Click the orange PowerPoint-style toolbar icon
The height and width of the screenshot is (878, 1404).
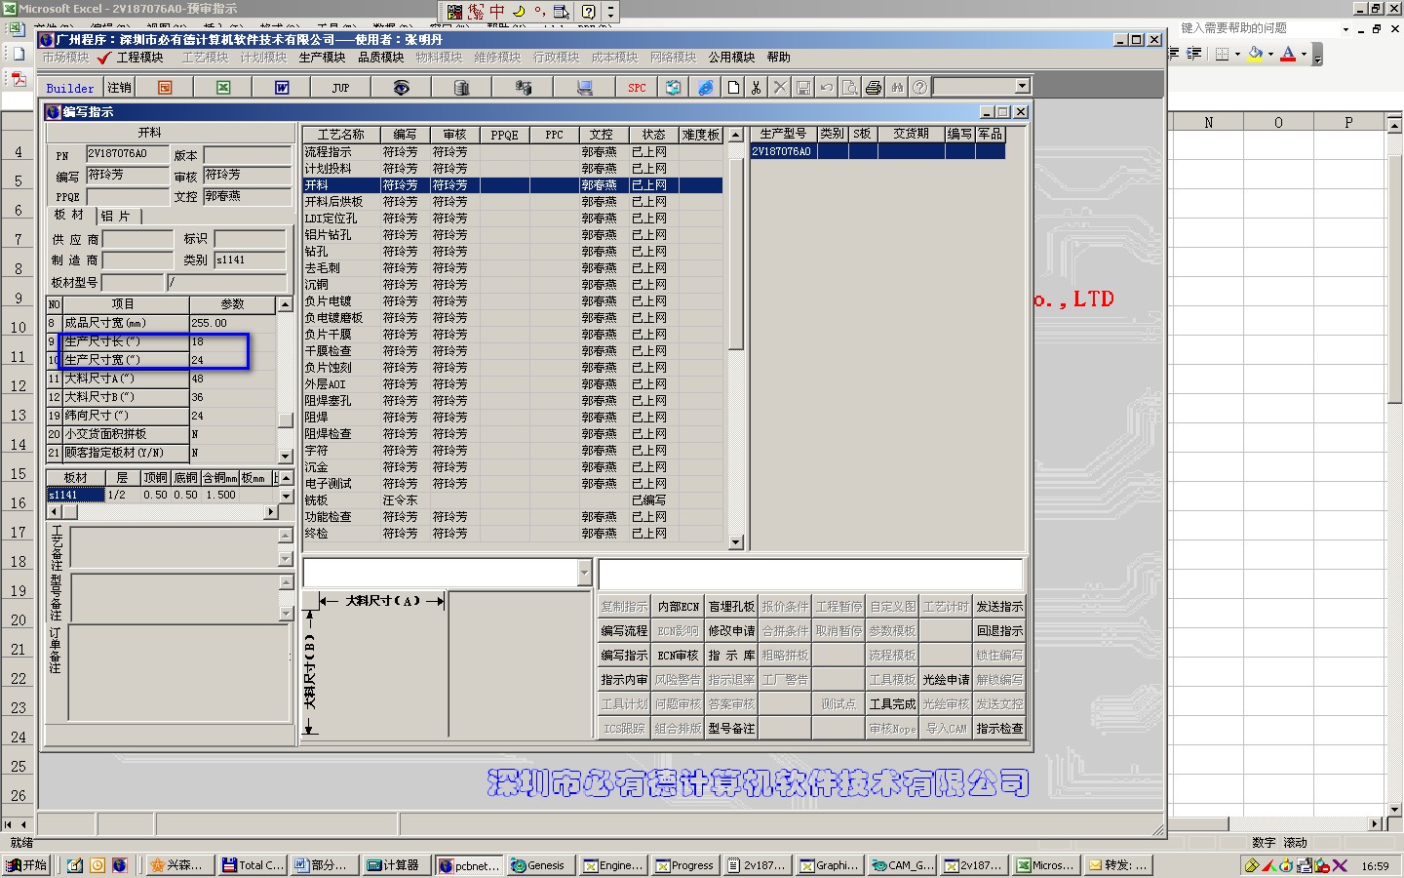coord(165,88)
